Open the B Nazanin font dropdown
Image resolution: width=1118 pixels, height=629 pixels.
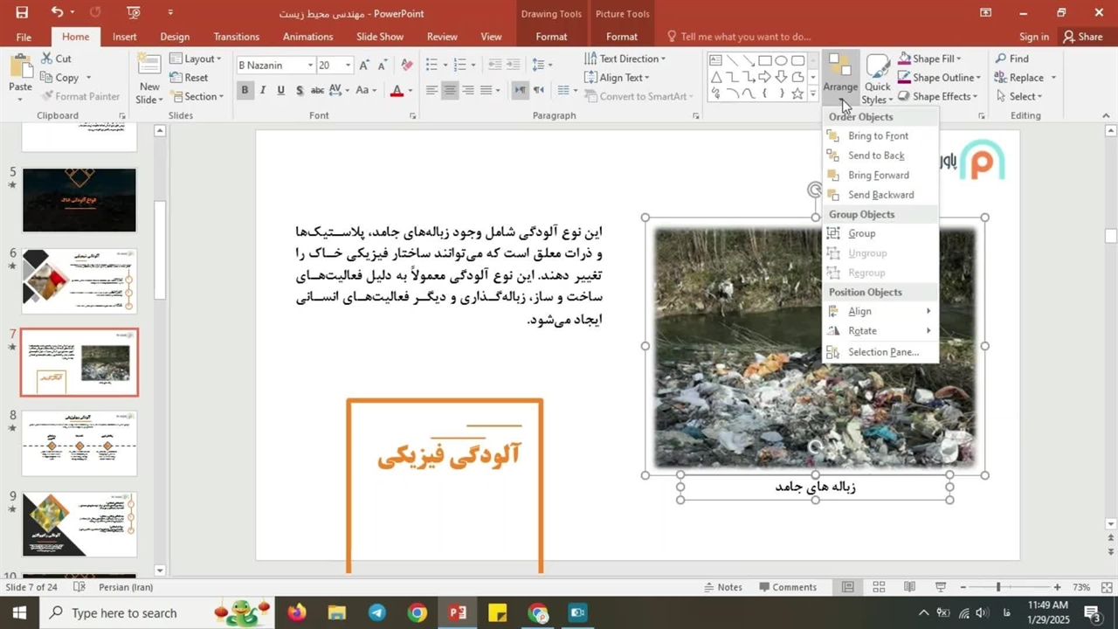(x=309, y=66)
